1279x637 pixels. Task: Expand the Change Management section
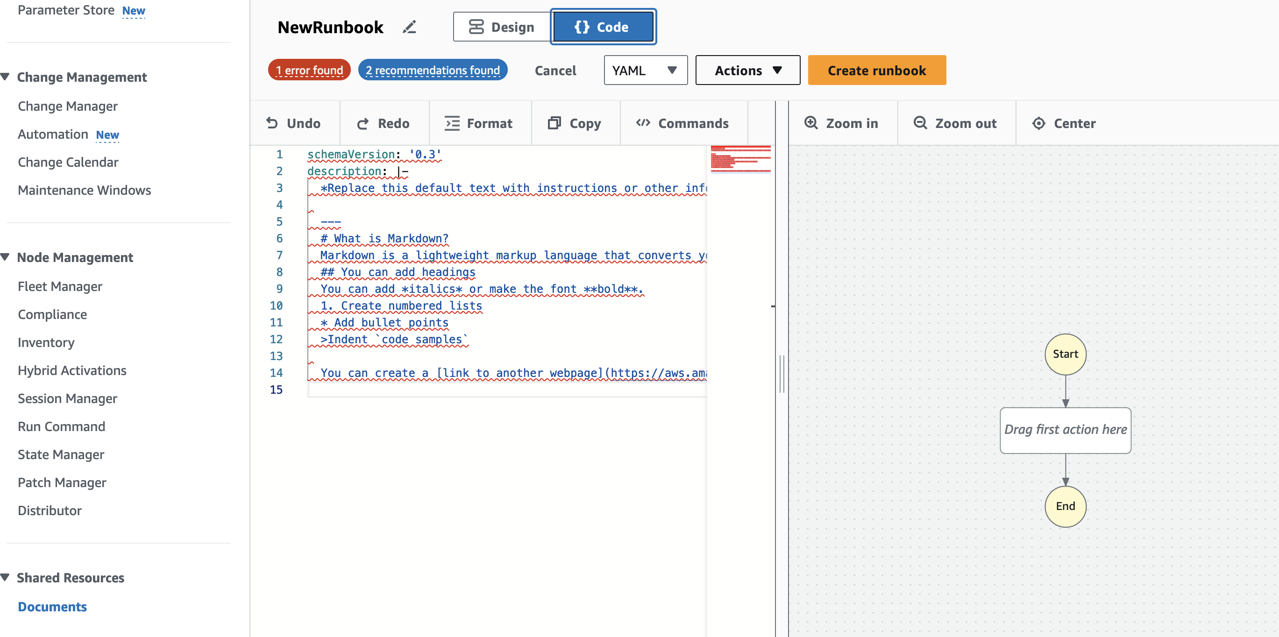pyautogui.click(x=8, y=77)
